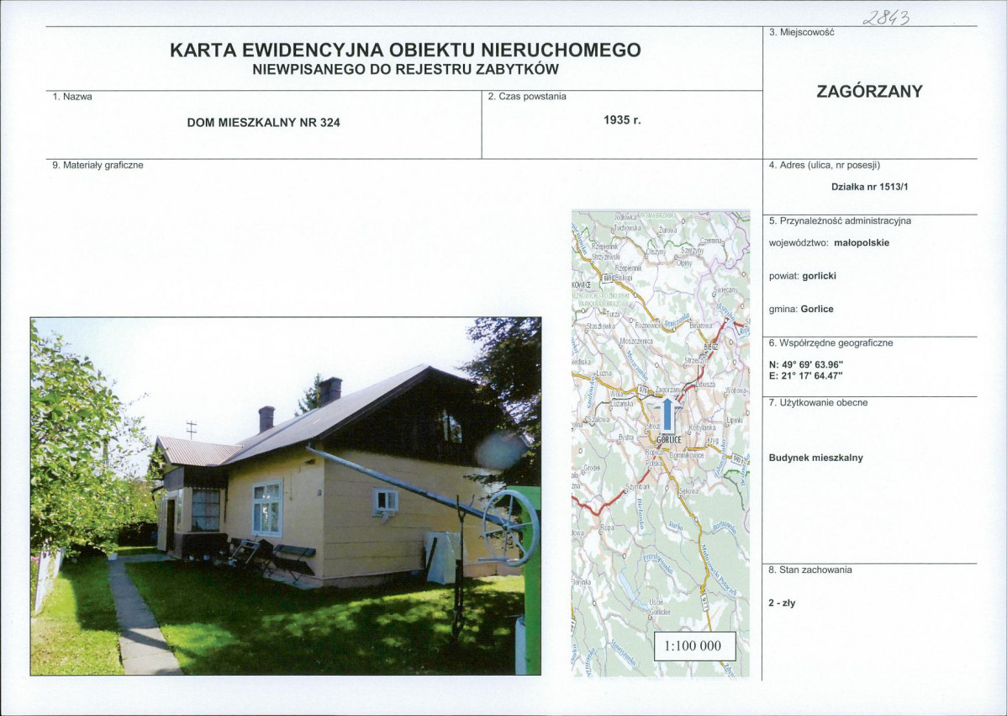
Task: Click the title KARTA EWIDENCYJNA OBIEKTU NIERUCHOMEGO
Action: tap(405, 50)
